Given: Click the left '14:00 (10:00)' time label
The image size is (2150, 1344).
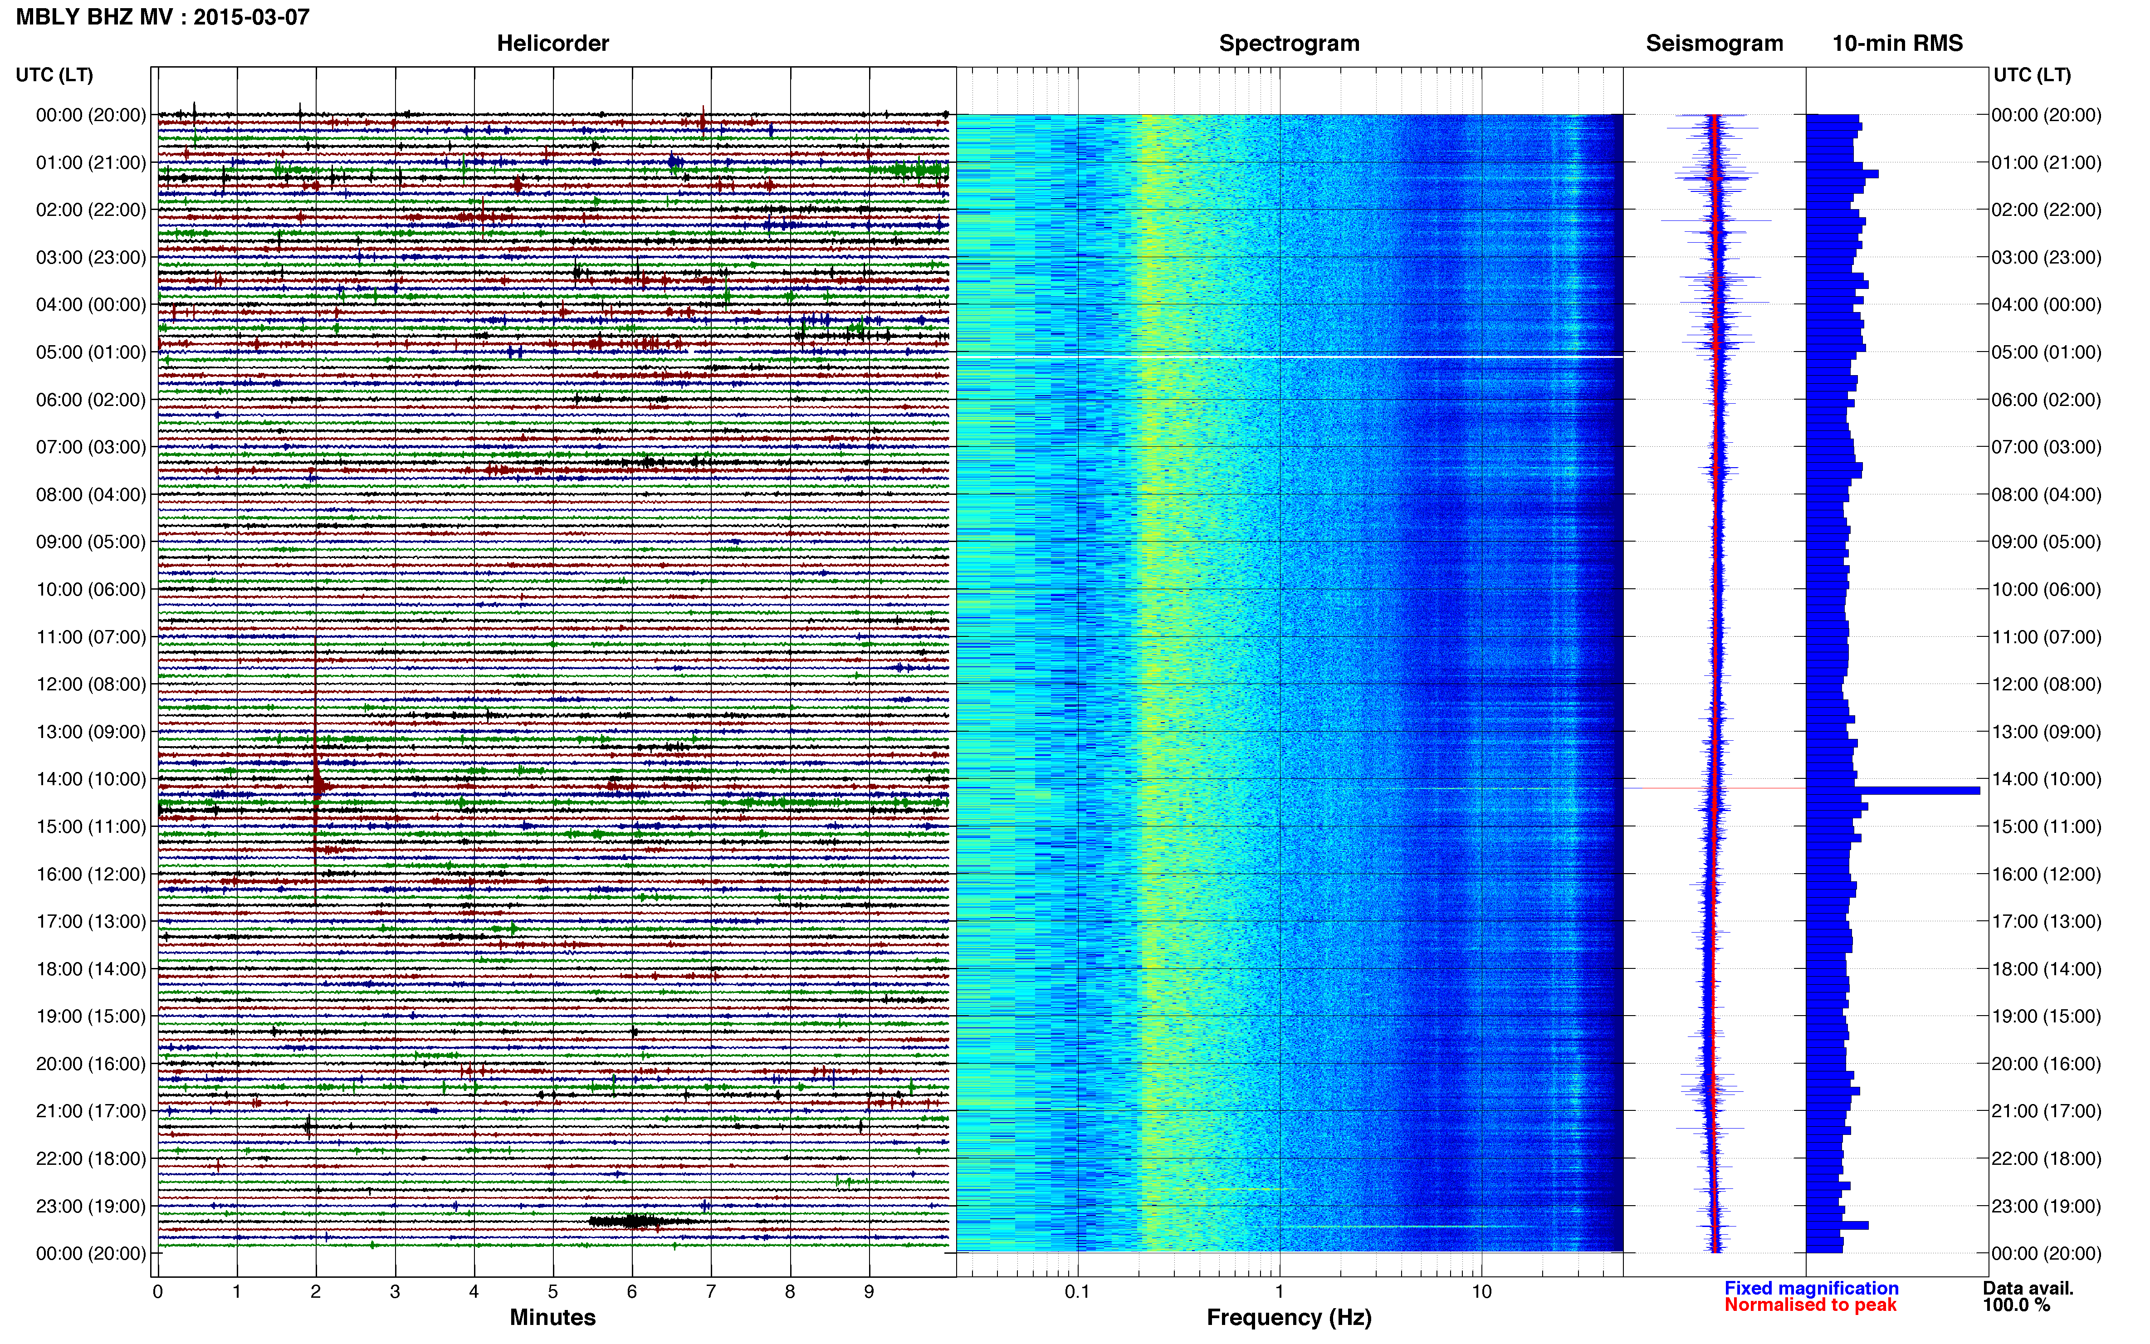Looking at the screenshot, I should click(91, 779).
